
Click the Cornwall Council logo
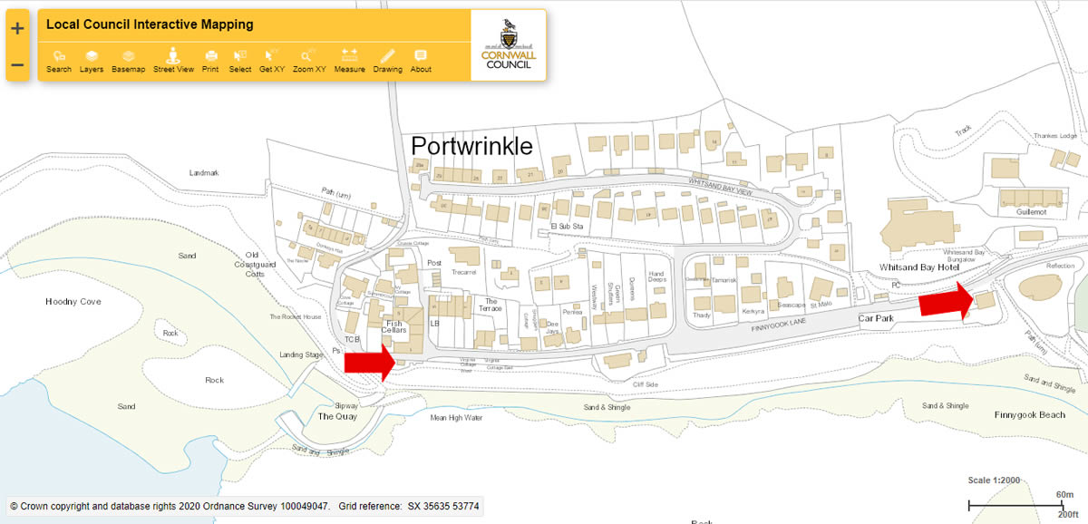pyautogui.click(x=506, y=43)
